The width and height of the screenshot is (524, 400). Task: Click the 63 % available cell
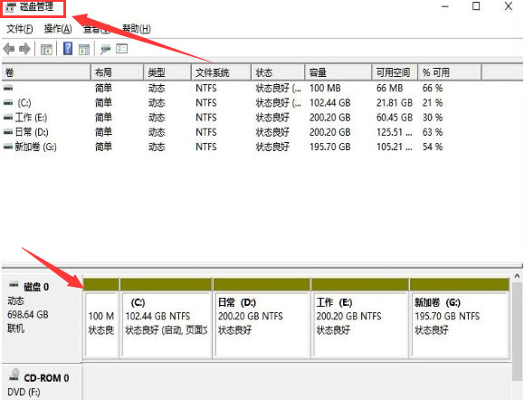pos(433,132)
